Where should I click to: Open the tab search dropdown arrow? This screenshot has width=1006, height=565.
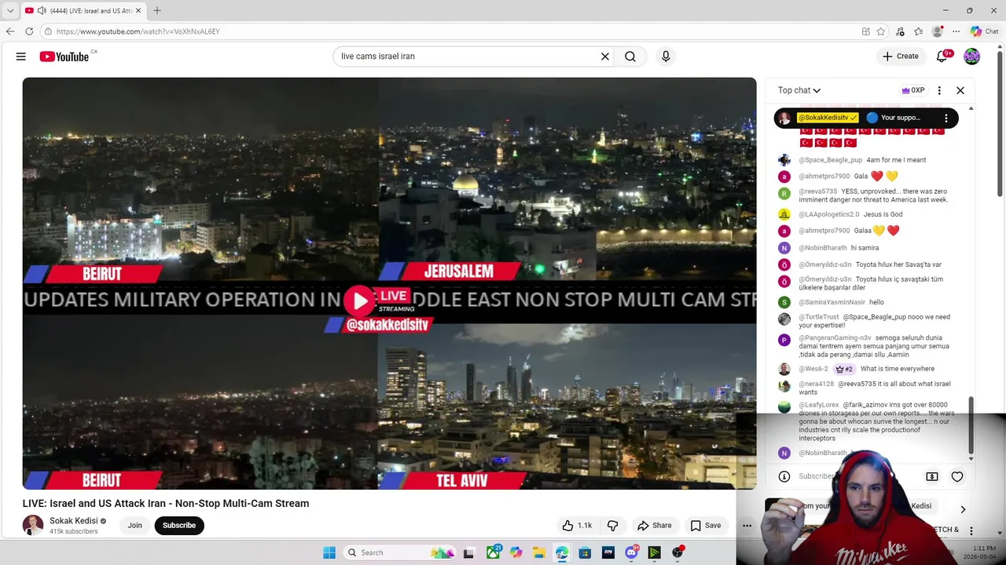pyautogui.click(x=10, y=10)
